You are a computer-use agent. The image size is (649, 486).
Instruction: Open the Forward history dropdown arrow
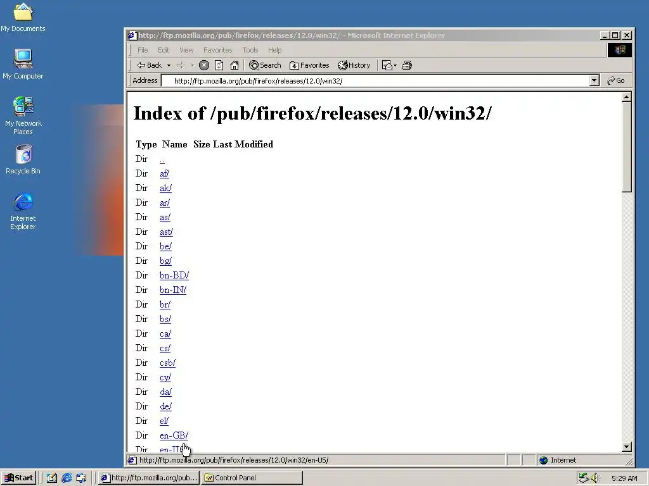tap(192, 65)
